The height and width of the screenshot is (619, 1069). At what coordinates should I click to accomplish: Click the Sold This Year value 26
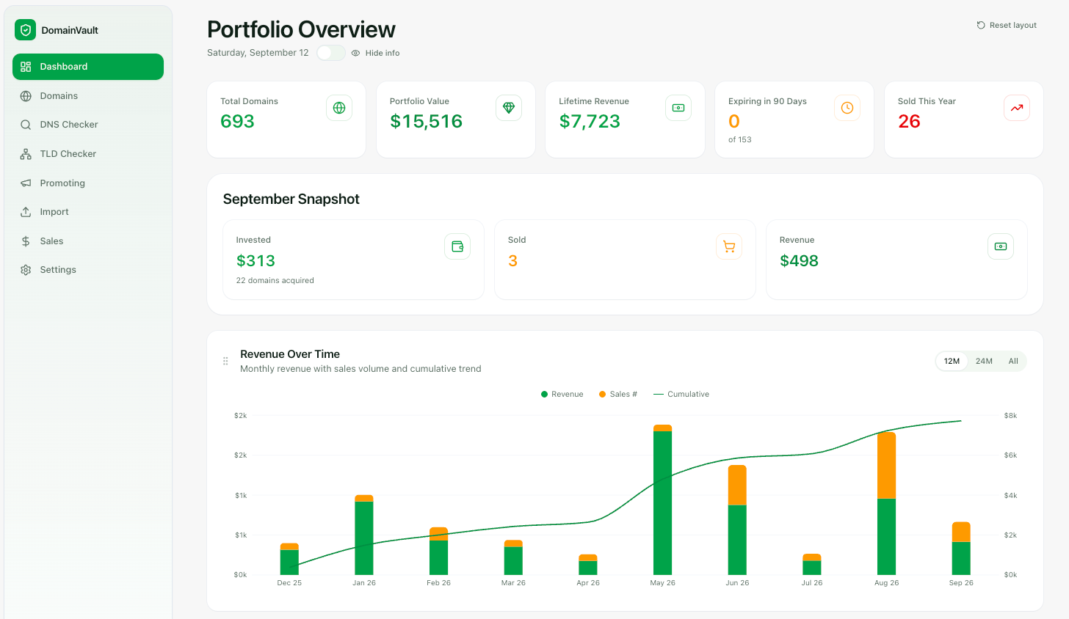[909, 122]
